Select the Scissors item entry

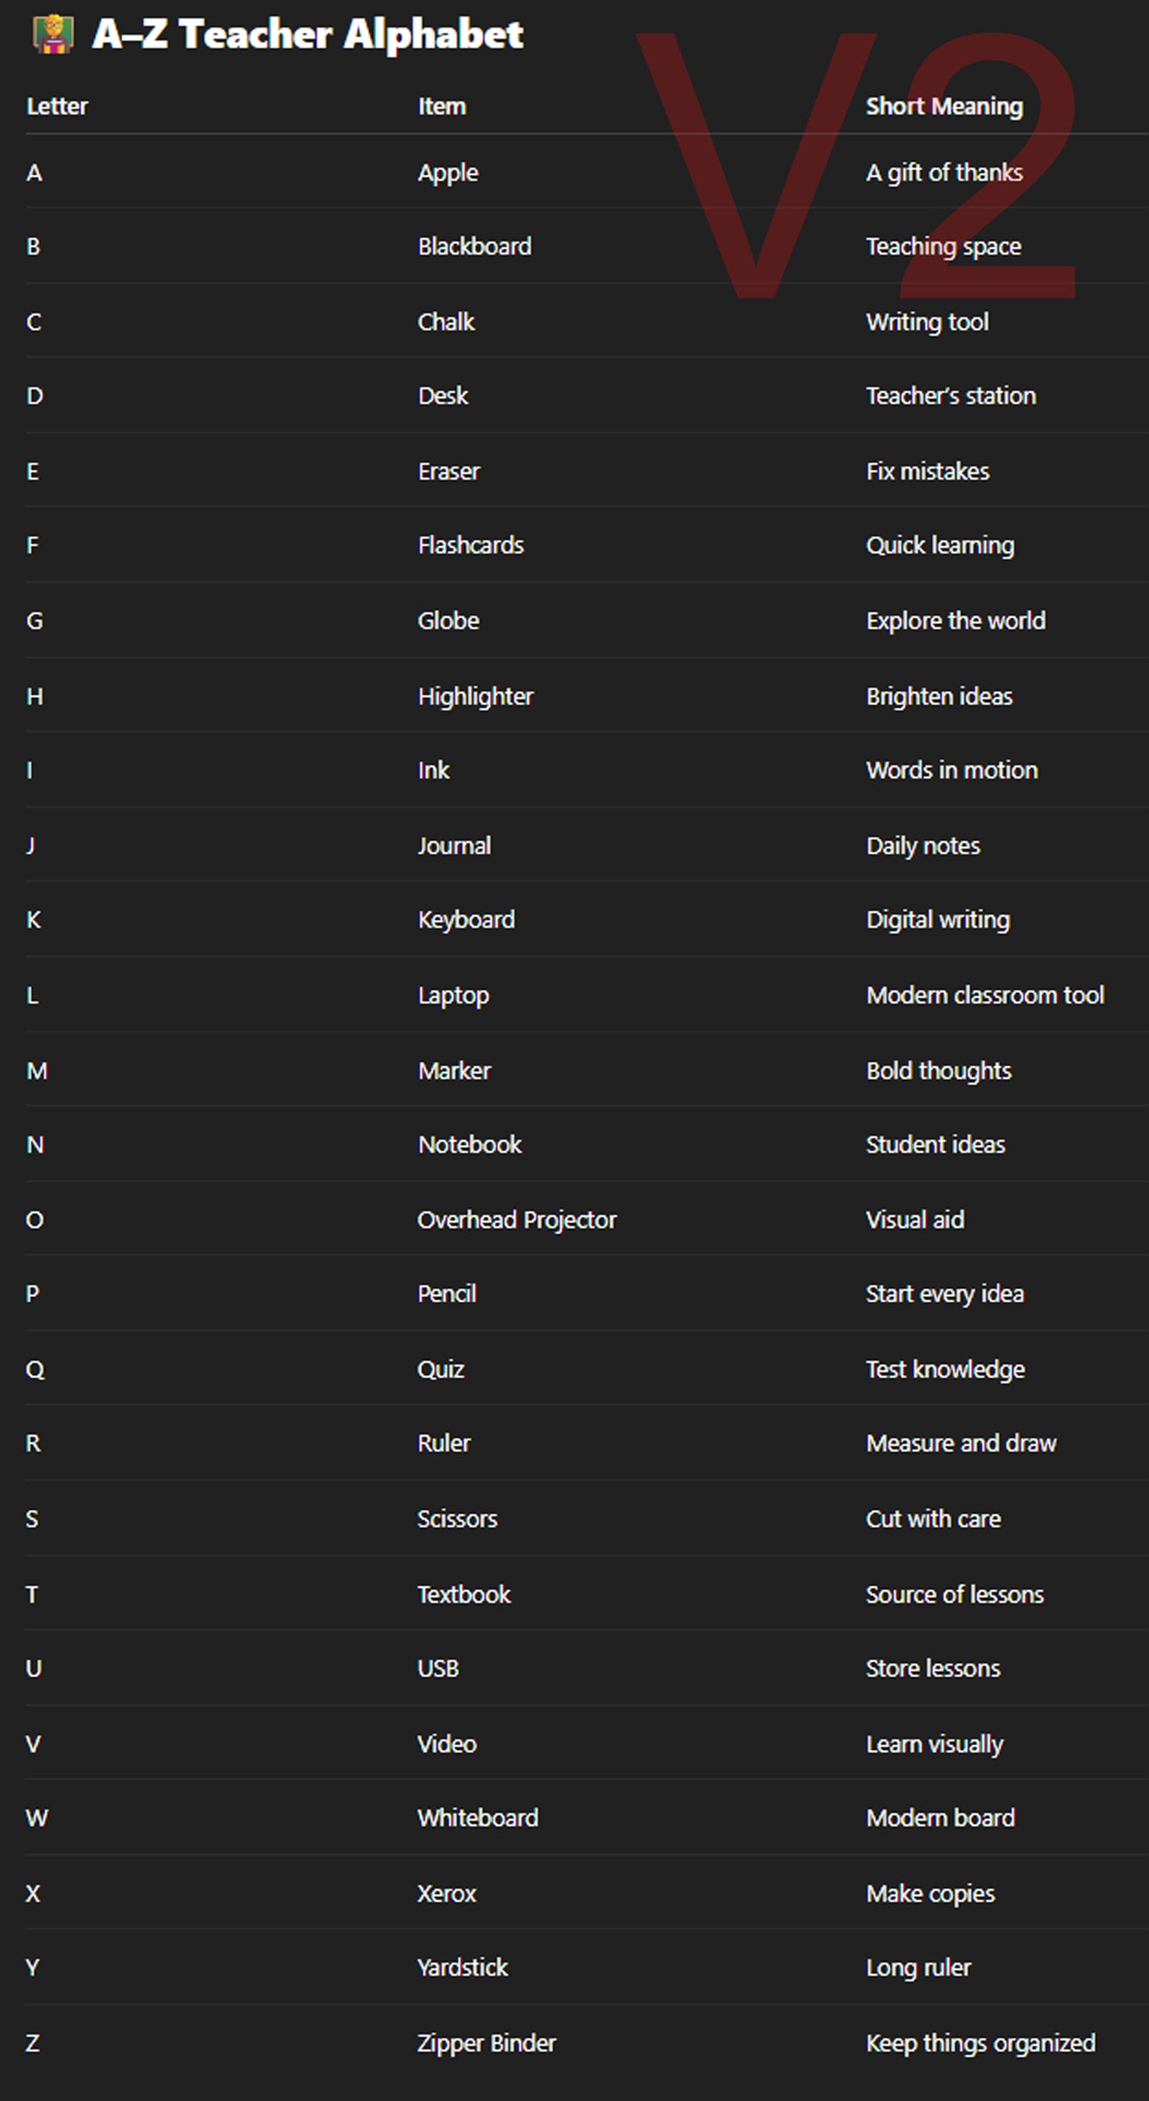point(457,1518)
